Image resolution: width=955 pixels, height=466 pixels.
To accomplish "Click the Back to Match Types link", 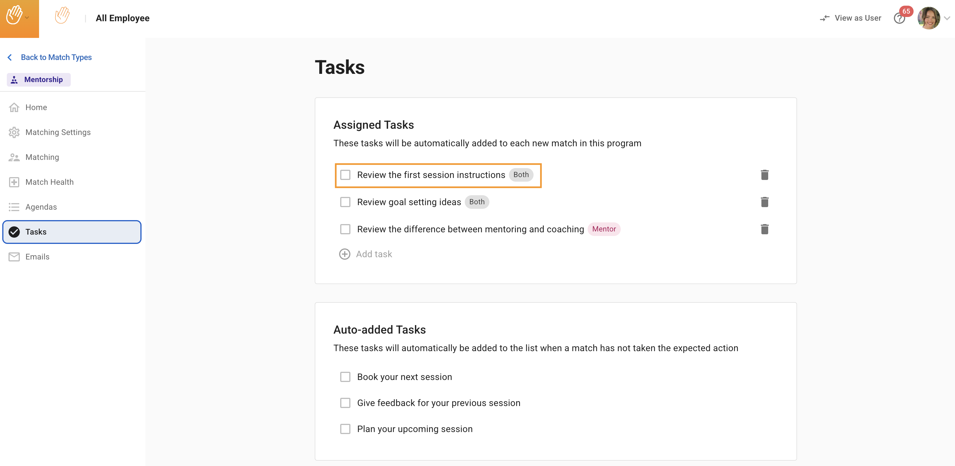I will [56, 57].
